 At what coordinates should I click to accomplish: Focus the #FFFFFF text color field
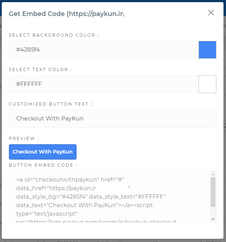pyautogui.click(x=104, y=84)
